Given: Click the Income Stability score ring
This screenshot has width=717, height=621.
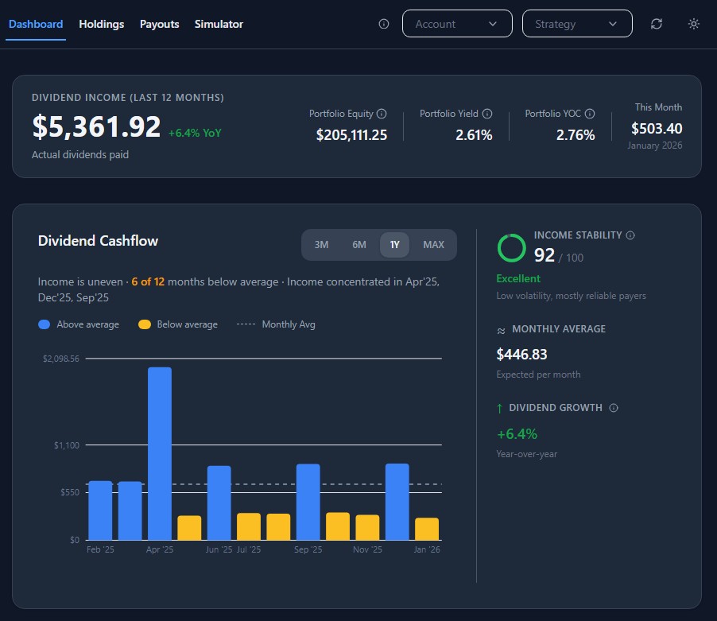Looking at the screenshot, I should coord(511,248).
